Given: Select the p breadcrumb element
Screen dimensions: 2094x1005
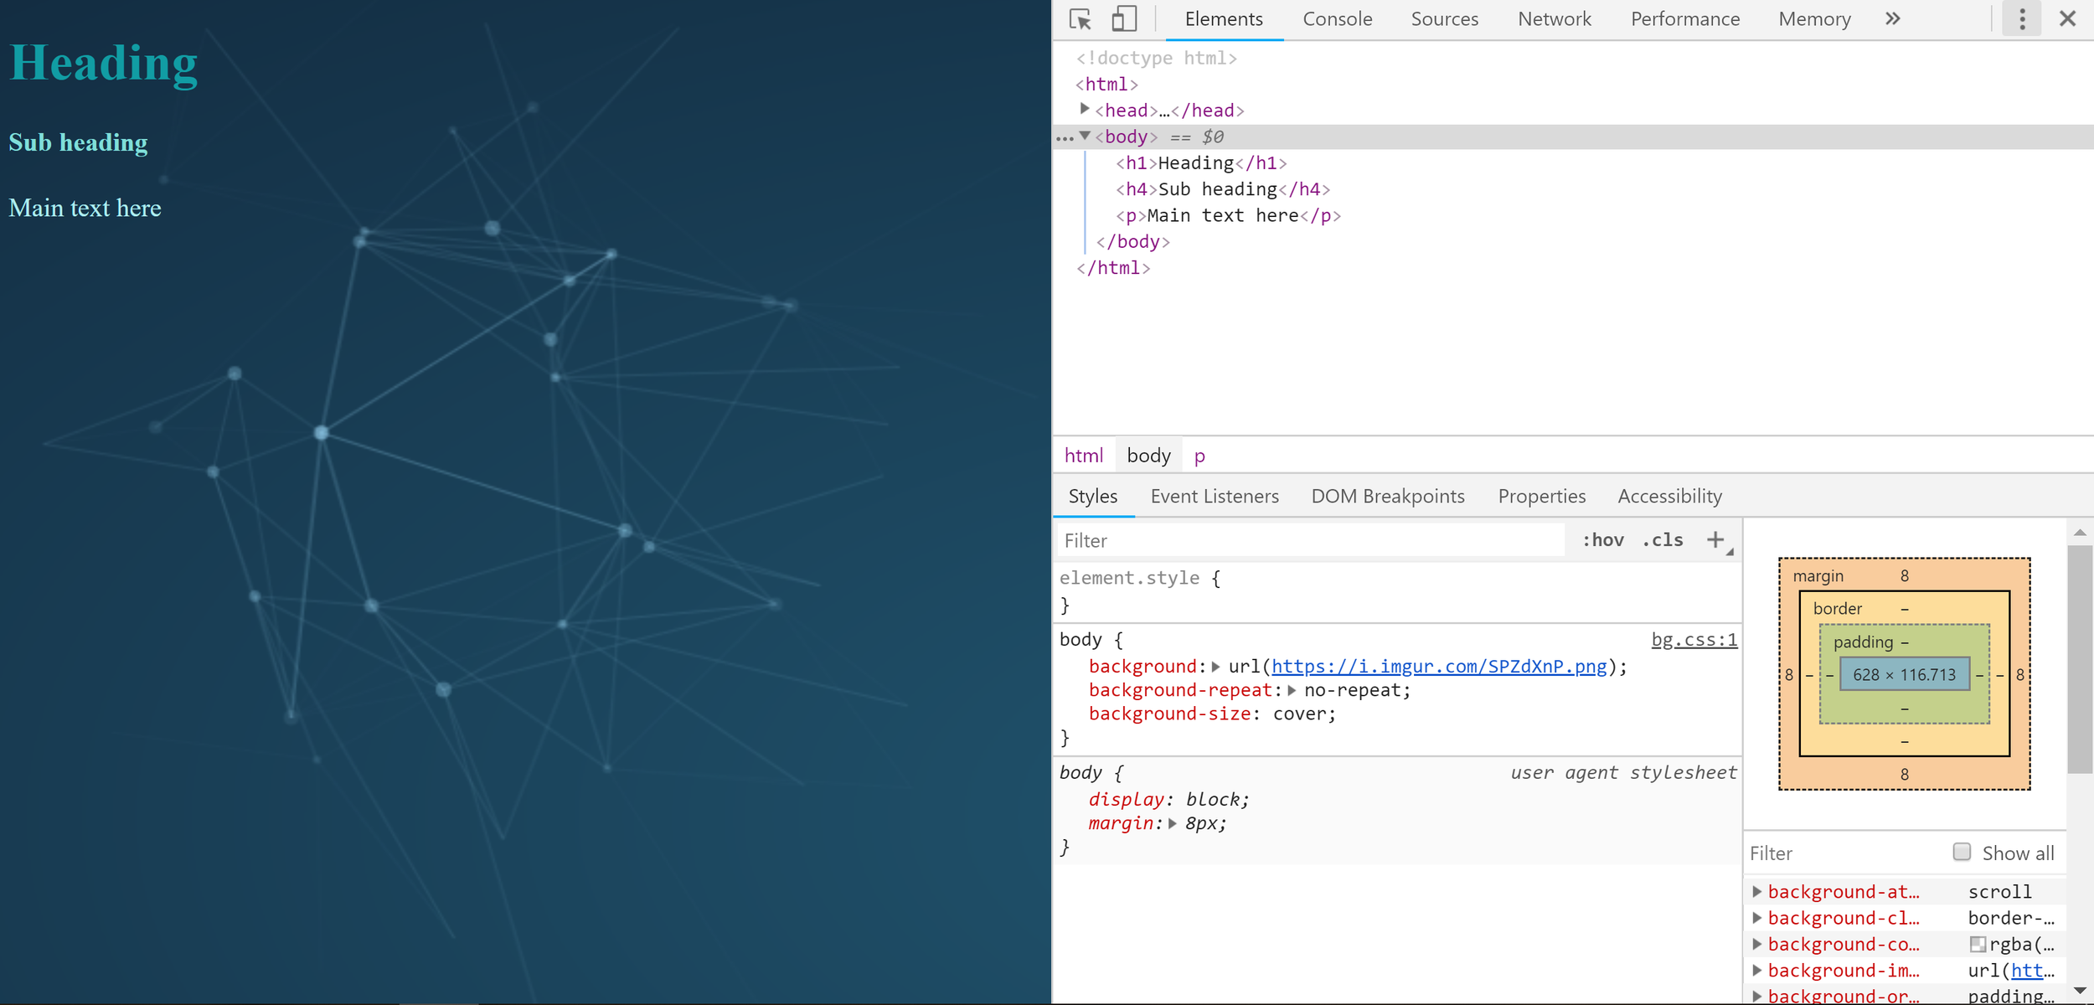Looking at the screenshot, I should point(1199,456).
